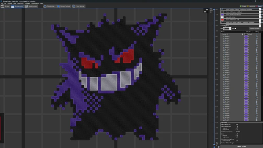
Task: Open the Help menu
Action: [41, 3]
